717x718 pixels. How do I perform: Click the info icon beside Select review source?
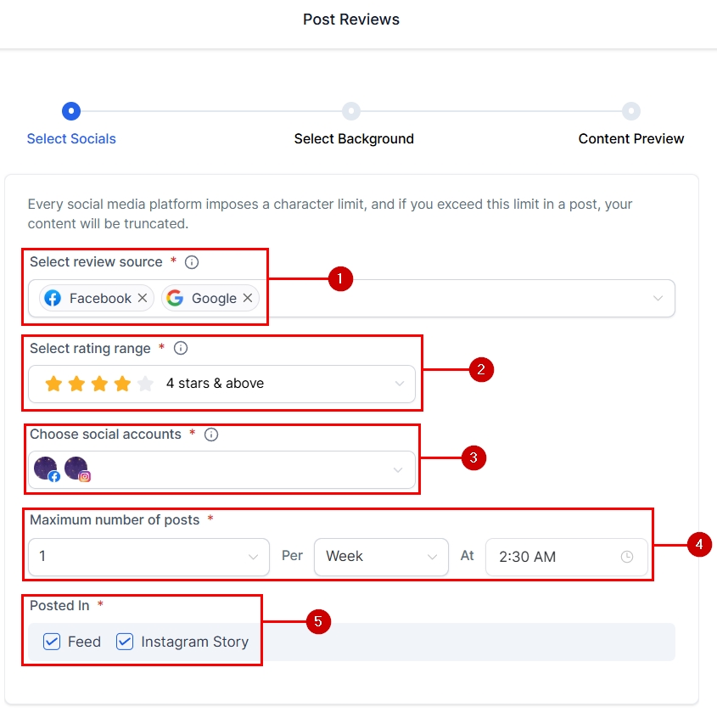tap(192, 262)
